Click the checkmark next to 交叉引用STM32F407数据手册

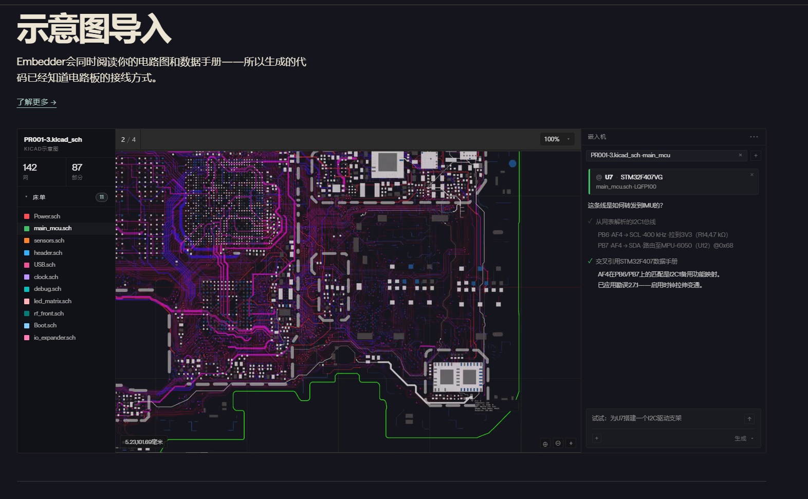coord(590,261)
